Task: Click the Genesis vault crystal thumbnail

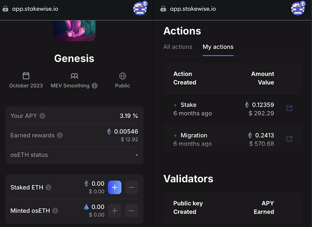Action: tap(74, 30)
